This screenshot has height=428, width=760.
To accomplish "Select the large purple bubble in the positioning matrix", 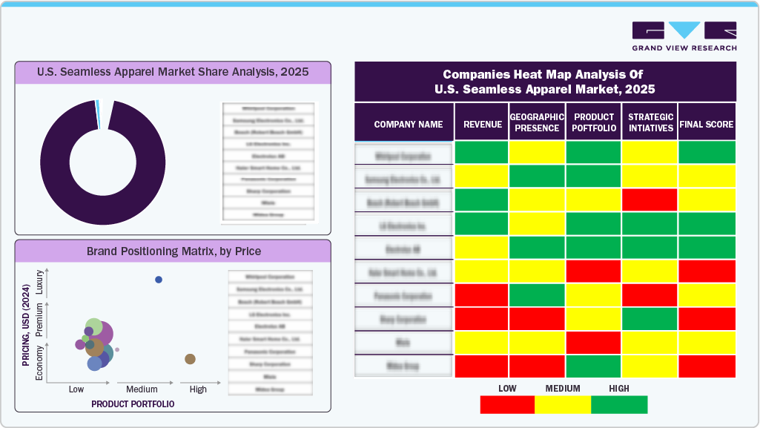I will [101, 335].
